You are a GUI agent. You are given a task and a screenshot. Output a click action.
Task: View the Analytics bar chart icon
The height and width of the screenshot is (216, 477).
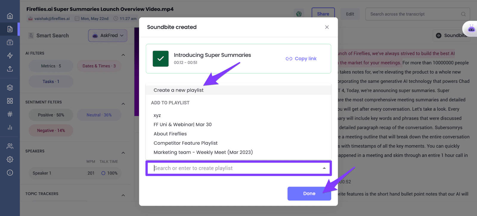[10, 127]
